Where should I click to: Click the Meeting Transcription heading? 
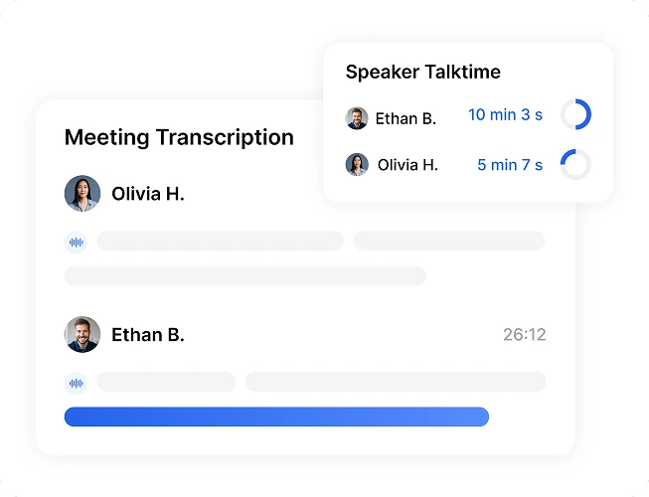[x=179, y=138]
